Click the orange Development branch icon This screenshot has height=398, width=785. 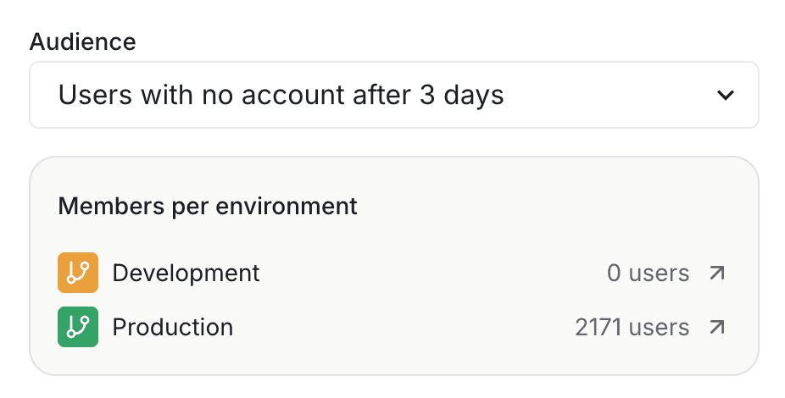point(78,274)
